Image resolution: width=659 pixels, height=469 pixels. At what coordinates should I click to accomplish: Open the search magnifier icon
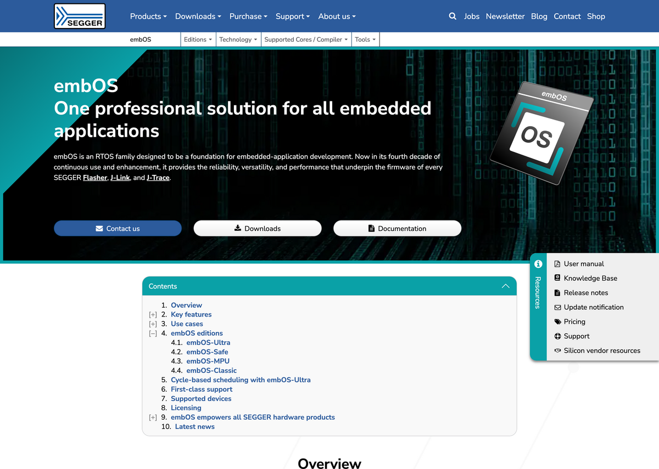pos(453,16)
